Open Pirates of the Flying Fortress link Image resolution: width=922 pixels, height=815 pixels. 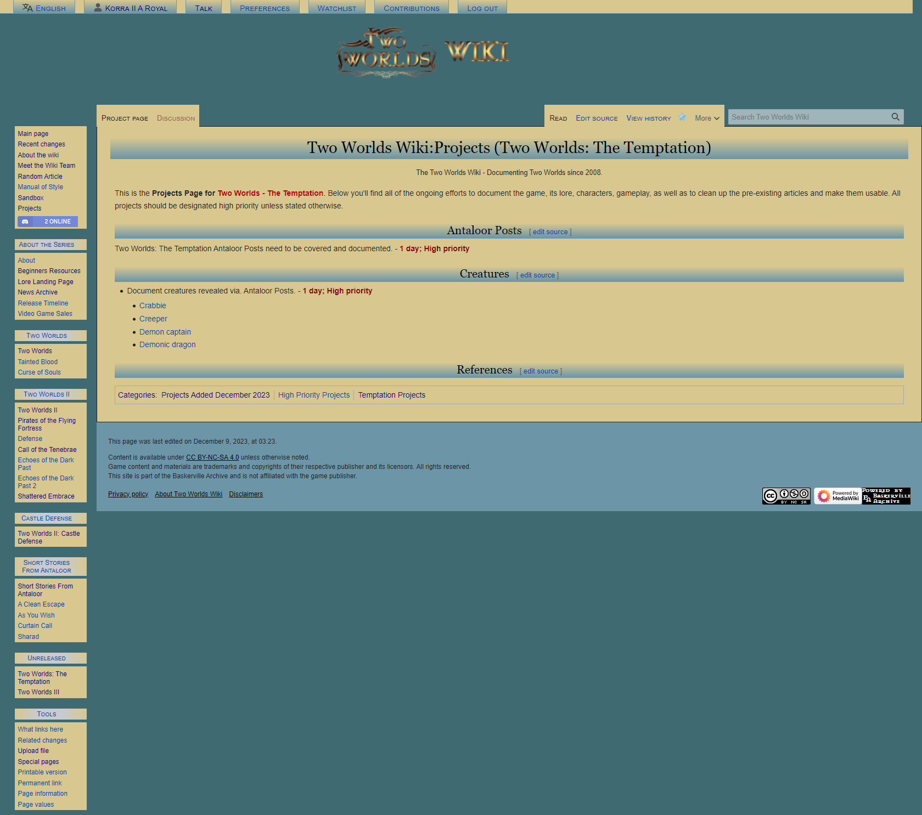[x=47, y=425]
